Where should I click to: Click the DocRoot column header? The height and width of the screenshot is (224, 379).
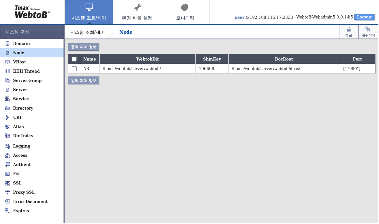284,59
